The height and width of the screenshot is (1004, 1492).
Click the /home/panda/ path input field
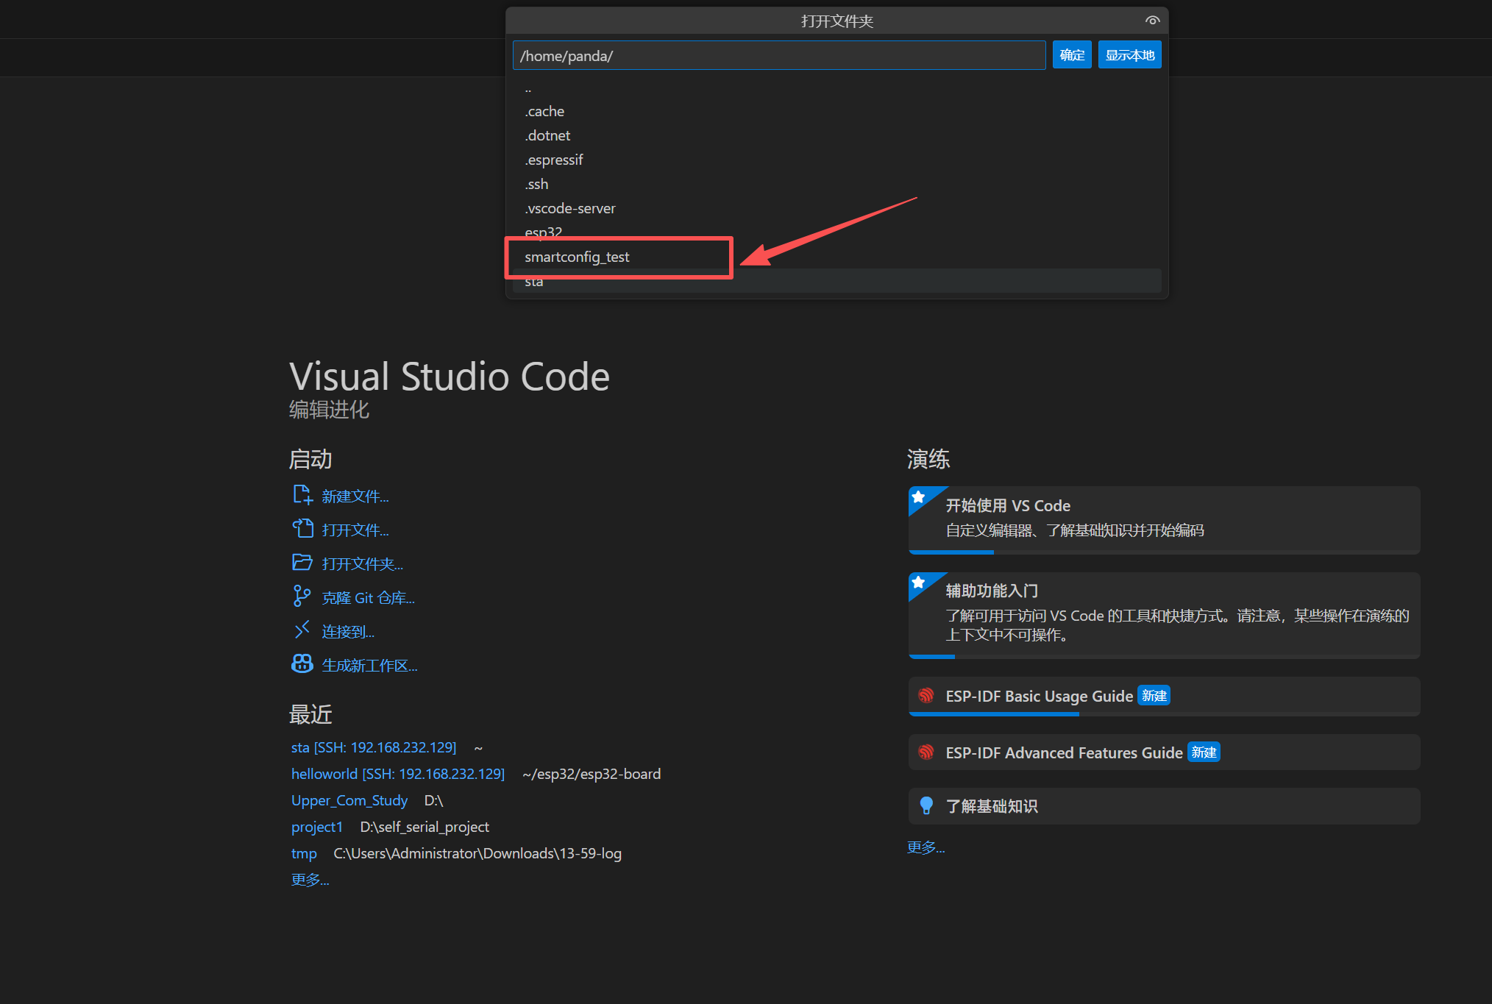[x=778, y=56]
